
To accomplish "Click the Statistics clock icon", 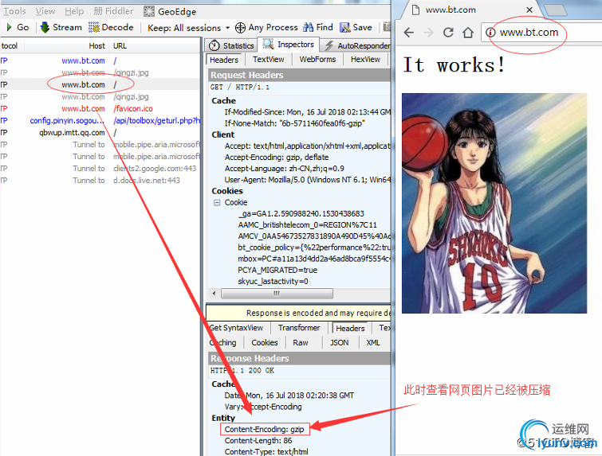I will pyautogui.click(x=214, y=45).
